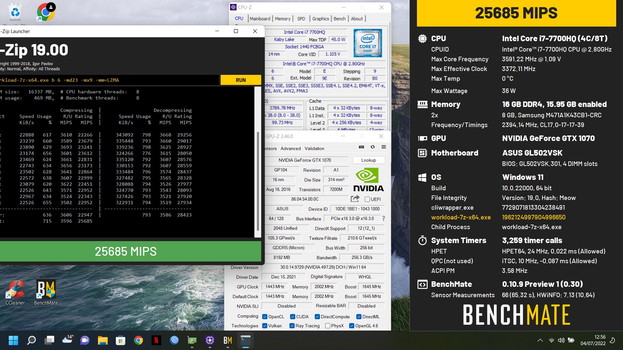Click the Core VID 1.105 V value

(333, 54)
